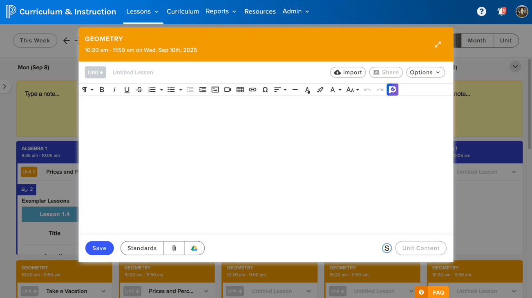The height and width of the screenshot is (298, 532).
Task: Click the undo arrow in editor toolbar
Action: (x=367, y=90)
